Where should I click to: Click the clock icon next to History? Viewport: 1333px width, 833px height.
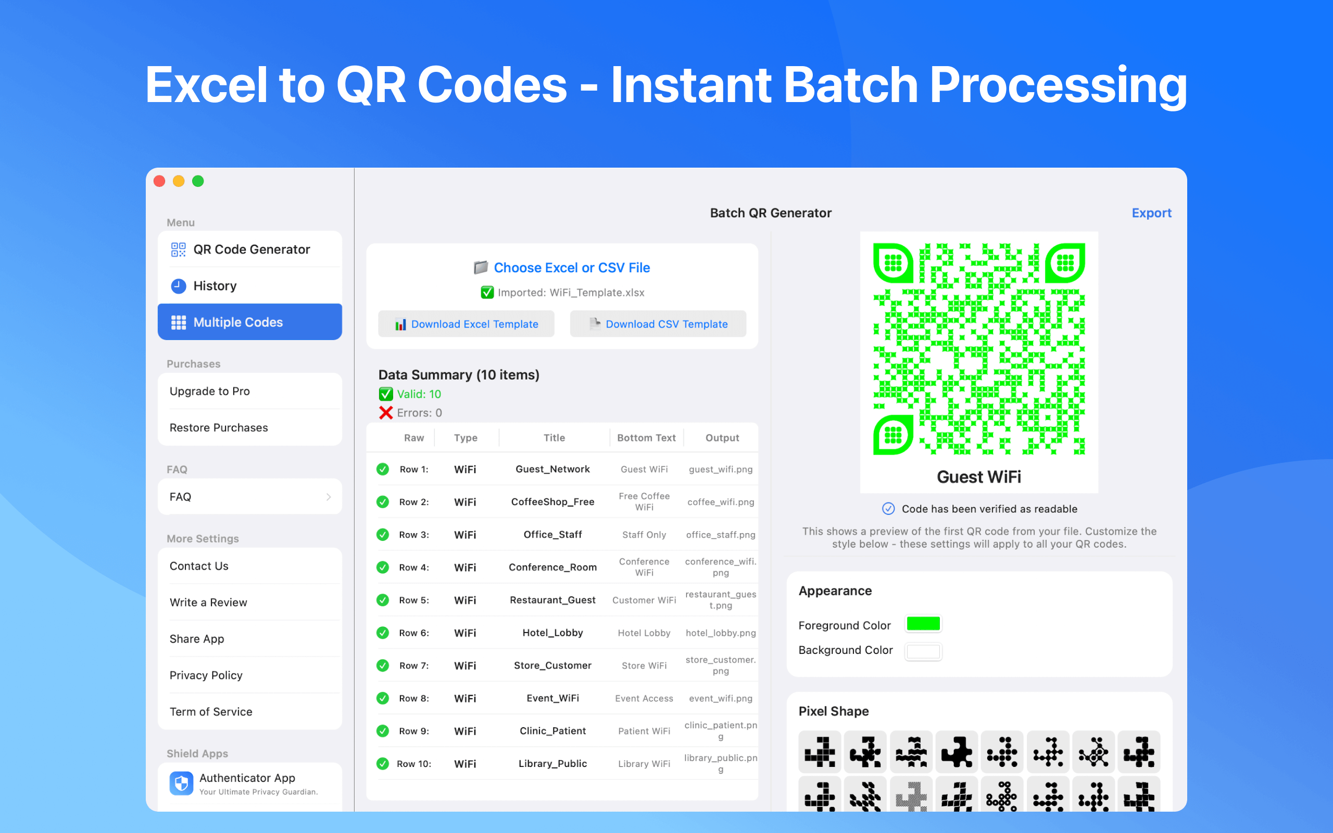pos(178,285)
